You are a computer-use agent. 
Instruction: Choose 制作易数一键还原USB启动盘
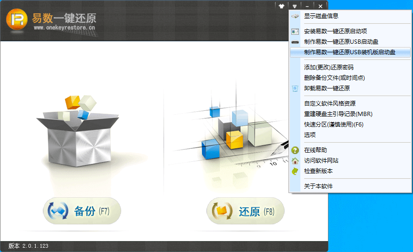coord(350,42)
